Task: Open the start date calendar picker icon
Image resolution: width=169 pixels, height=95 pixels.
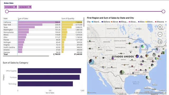Action: tap(16, 7)
